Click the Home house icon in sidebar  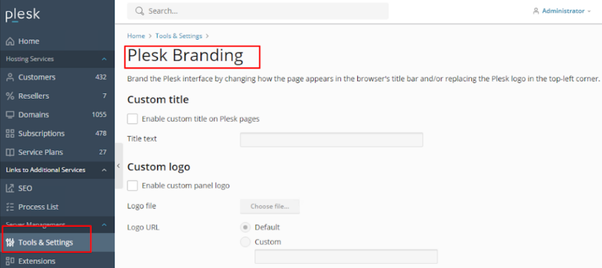[x=10, y=41]
